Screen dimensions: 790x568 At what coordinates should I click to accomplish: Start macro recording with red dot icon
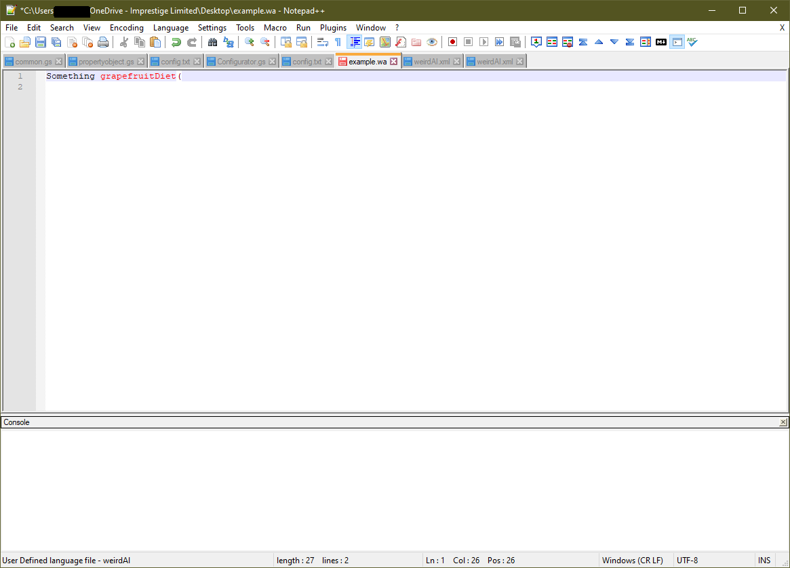point(452,42)
